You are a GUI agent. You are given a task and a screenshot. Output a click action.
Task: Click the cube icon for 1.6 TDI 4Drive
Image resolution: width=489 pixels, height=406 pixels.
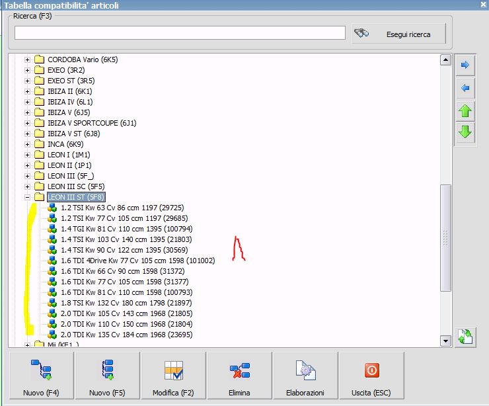point(52,261)
